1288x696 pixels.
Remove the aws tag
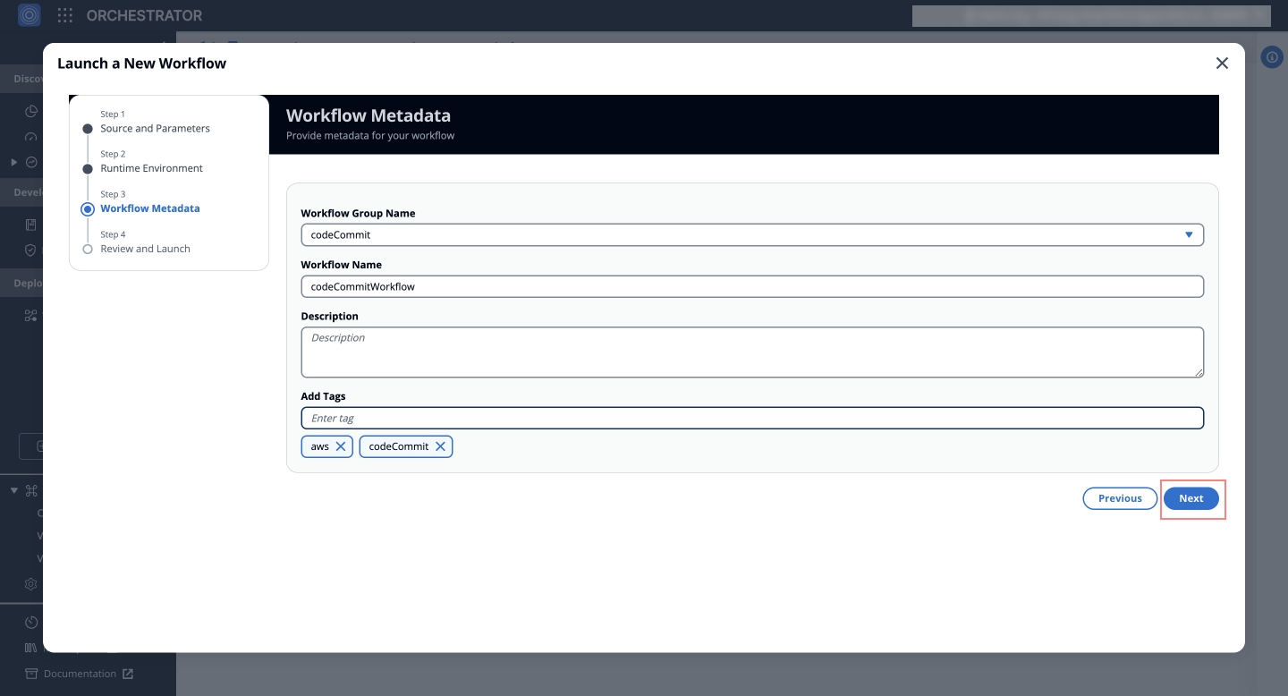point(340,446)
